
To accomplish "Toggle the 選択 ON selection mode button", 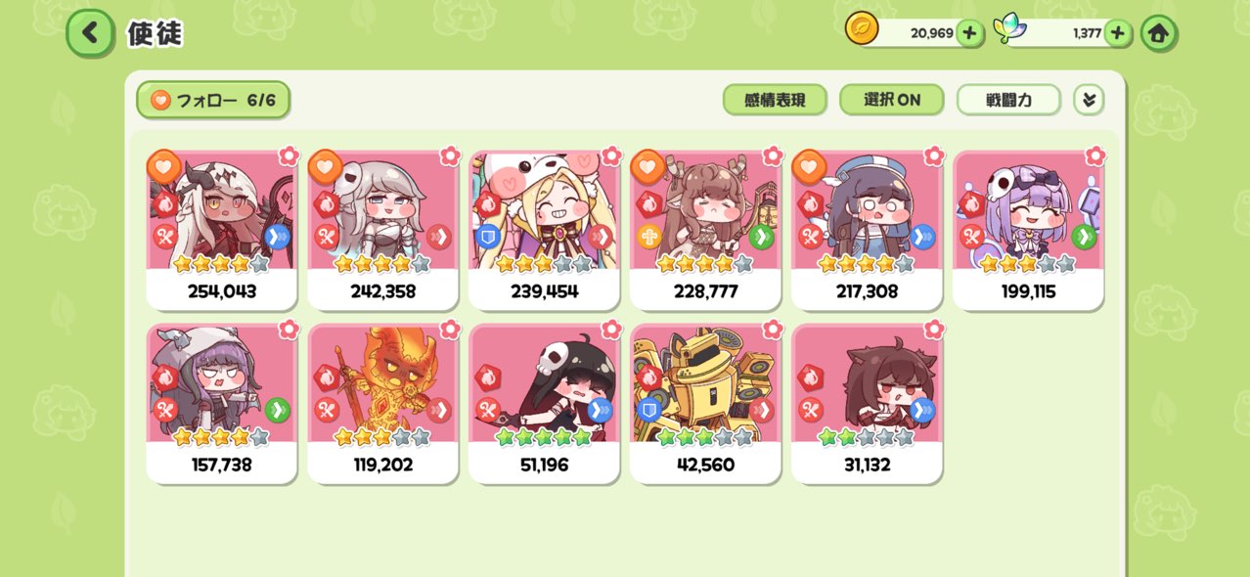I will (x=891, y=100).
